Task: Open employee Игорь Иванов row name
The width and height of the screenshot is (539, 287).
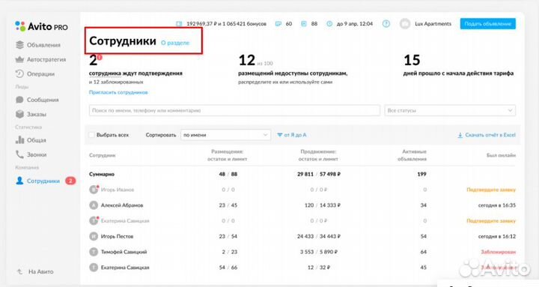Action: tap(118, 190)
